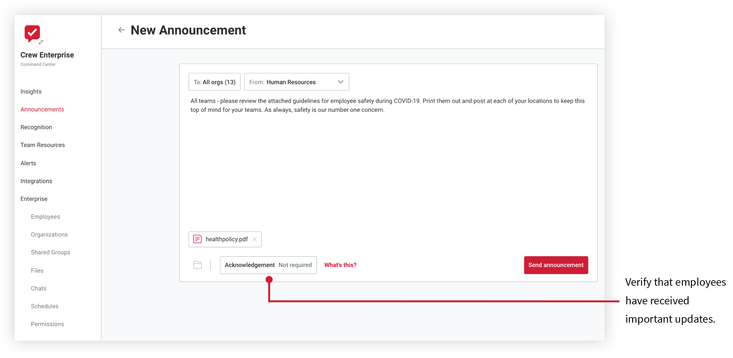Open Organizations under Enterprise
Viewport: 733px width, 358px height.
pyautogui.click(x=49, y=234)
